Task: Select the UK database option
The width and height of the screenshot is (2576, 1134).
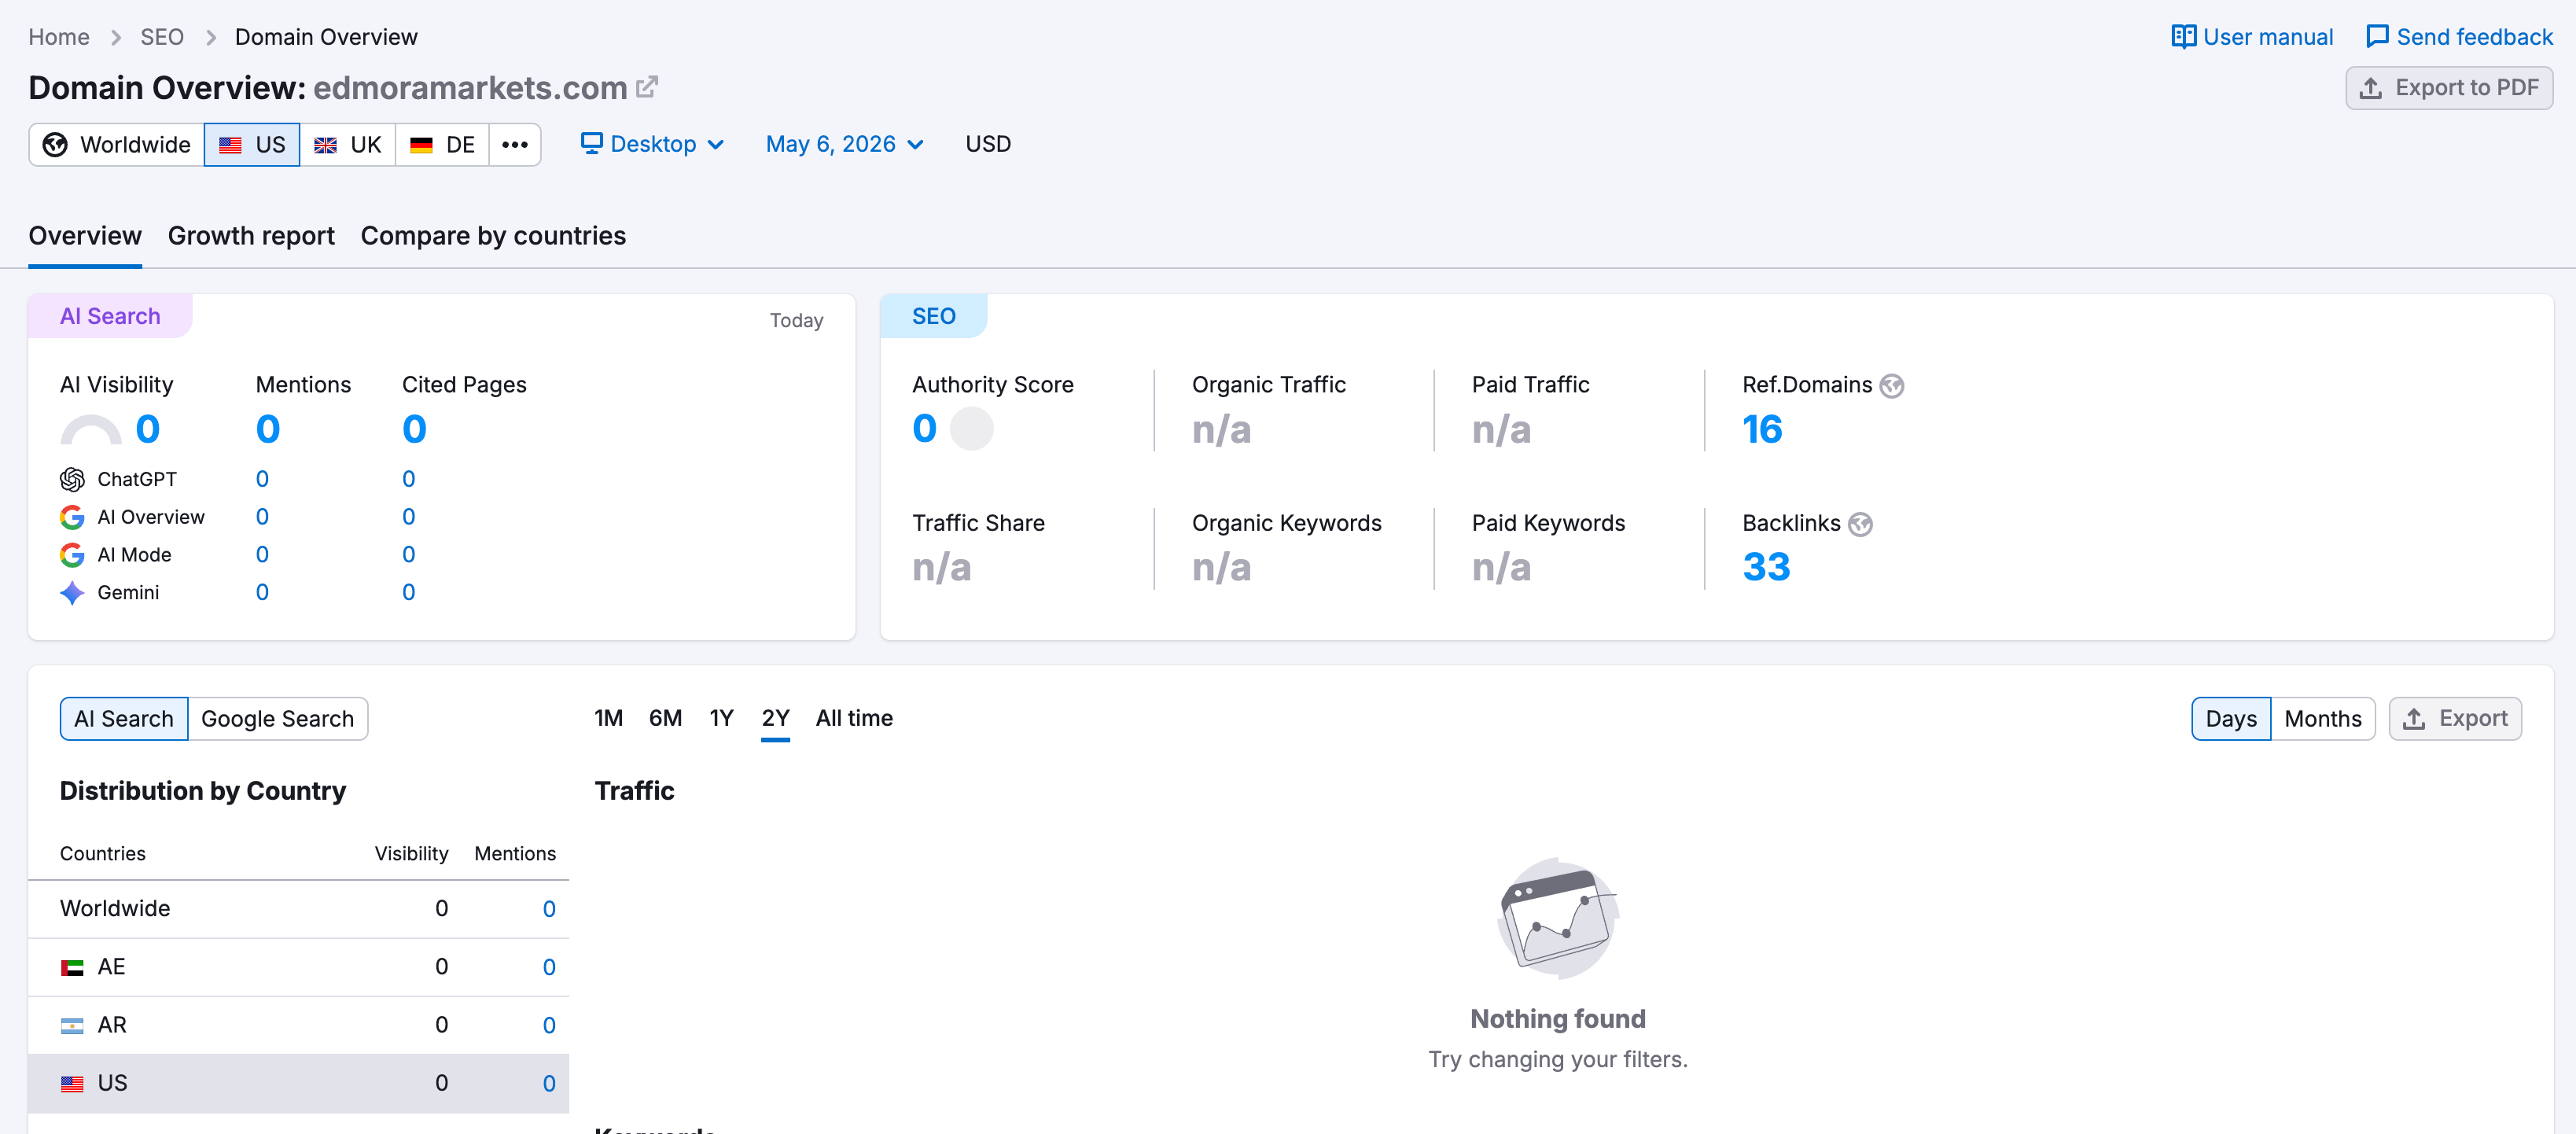Action: point(348,145)
